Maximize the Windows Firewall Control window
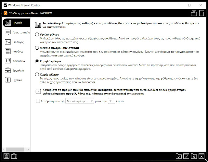 [x=189, y=5]
